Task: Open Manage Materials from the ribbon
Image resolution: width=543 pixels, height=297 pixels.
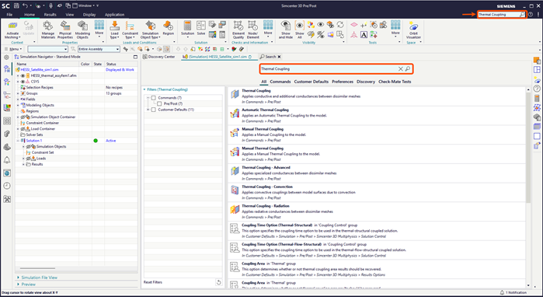Action: pos(48,26)
